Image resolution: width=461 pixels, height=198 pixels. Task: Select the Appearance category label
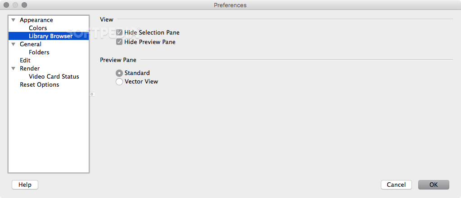(x=36, y=20)
